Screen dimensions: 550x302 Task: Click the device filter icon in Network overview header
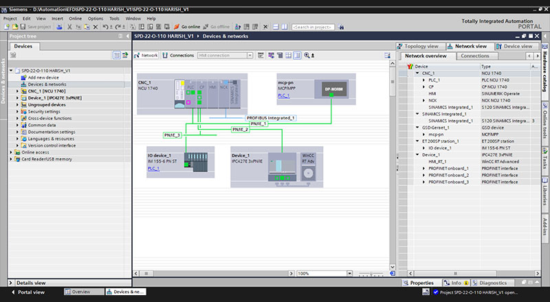(x=410, y=66)
